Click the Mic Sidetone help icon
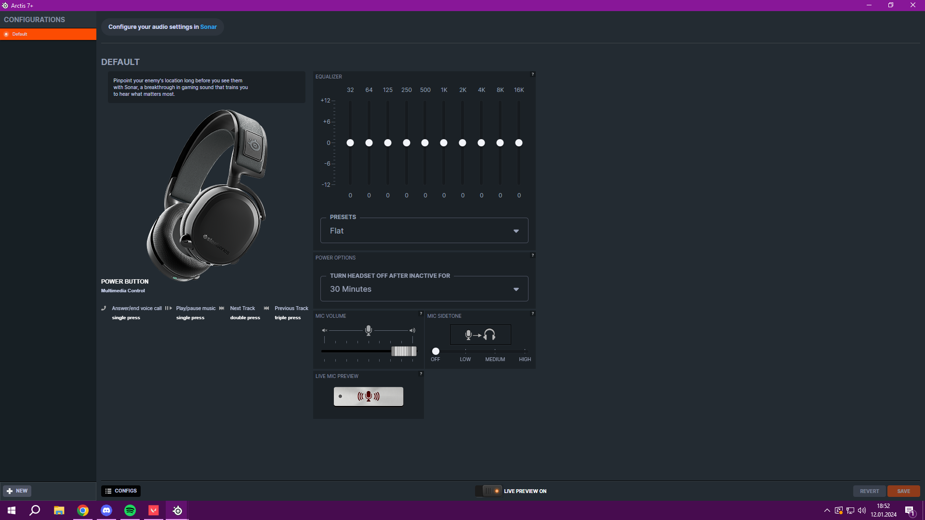925x520 pixels. [532, 313]
